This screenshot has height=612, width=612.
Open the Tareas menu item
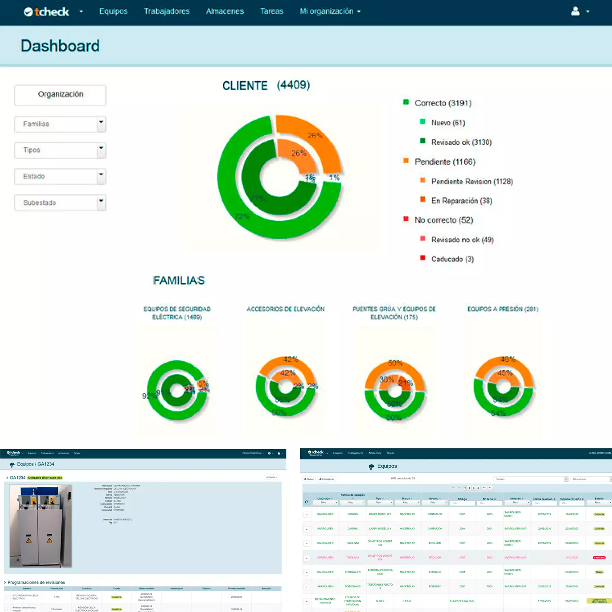click(272, 11)
